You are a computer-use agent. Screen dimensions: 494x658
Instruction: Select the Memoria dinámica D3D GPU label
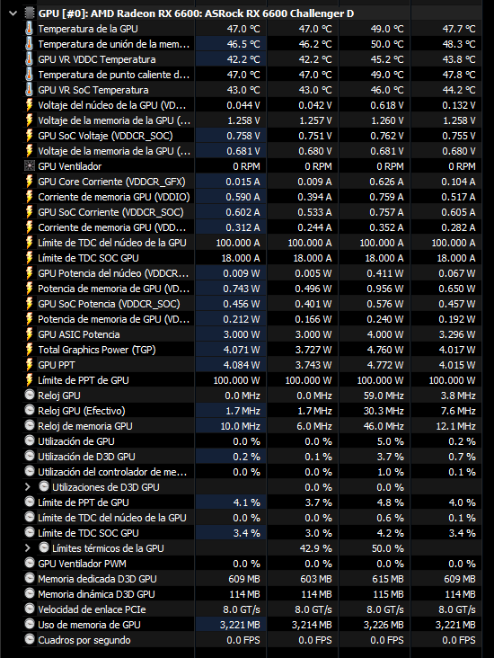(96, 595)
